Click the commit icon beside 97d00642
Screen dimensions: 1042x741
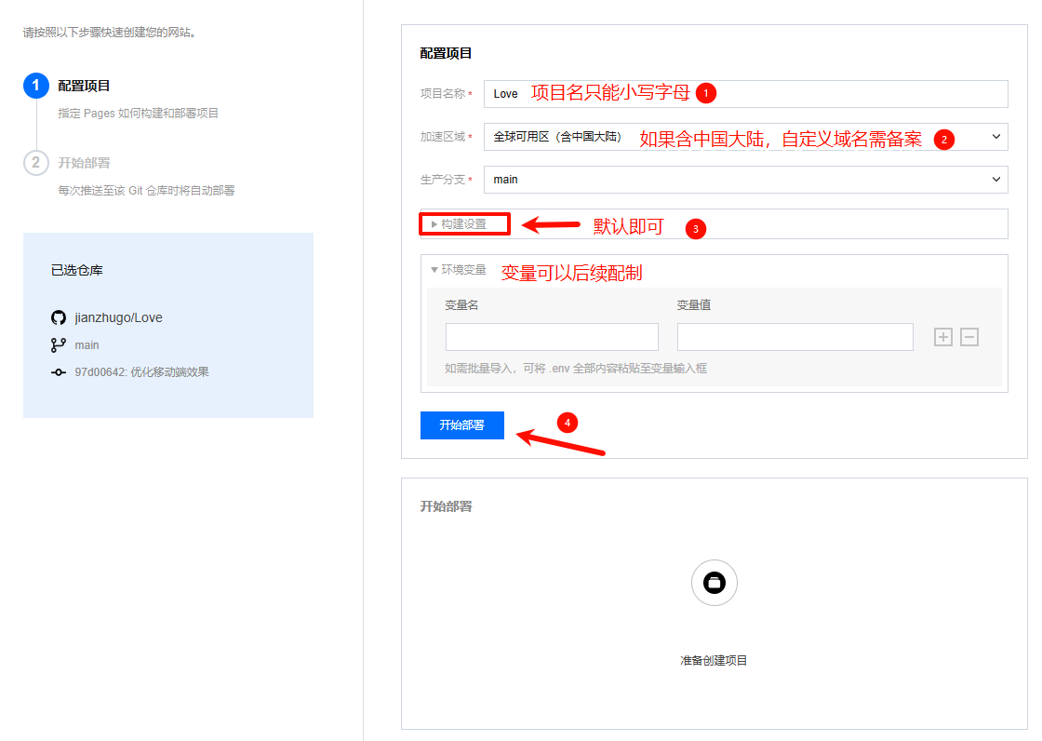click(59, 372)
